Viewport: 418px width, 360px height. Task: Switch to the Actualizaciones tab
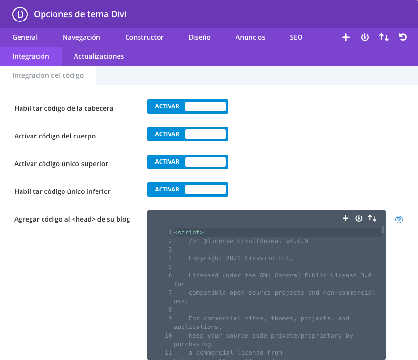tap(99, 56)
